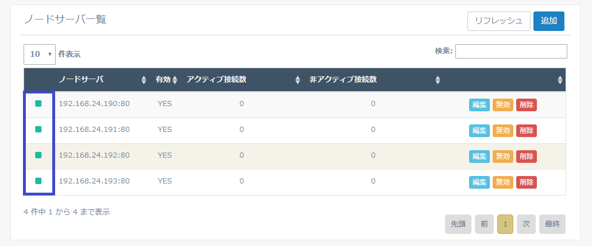Focus the 検索 search field
The width and height of the screenshot is (592, 246).
point(511,52)
